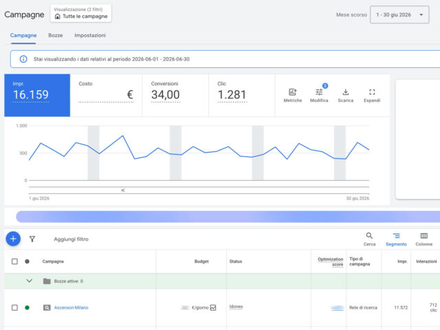This screenshot has width=440, height=330.
Task: Open the filter funnel icon
Action: click(32, 239)
